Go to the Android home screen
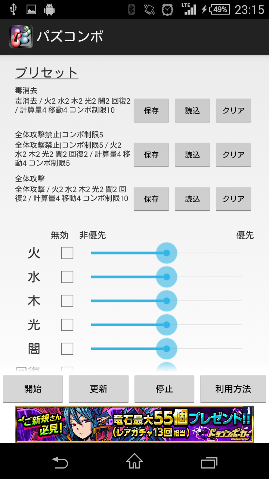Viewport: 269px width, 479px height. [134, 461]
